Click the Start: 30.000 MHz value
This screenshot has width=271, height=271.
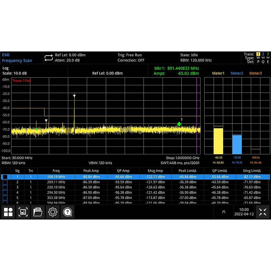(17, 158)
